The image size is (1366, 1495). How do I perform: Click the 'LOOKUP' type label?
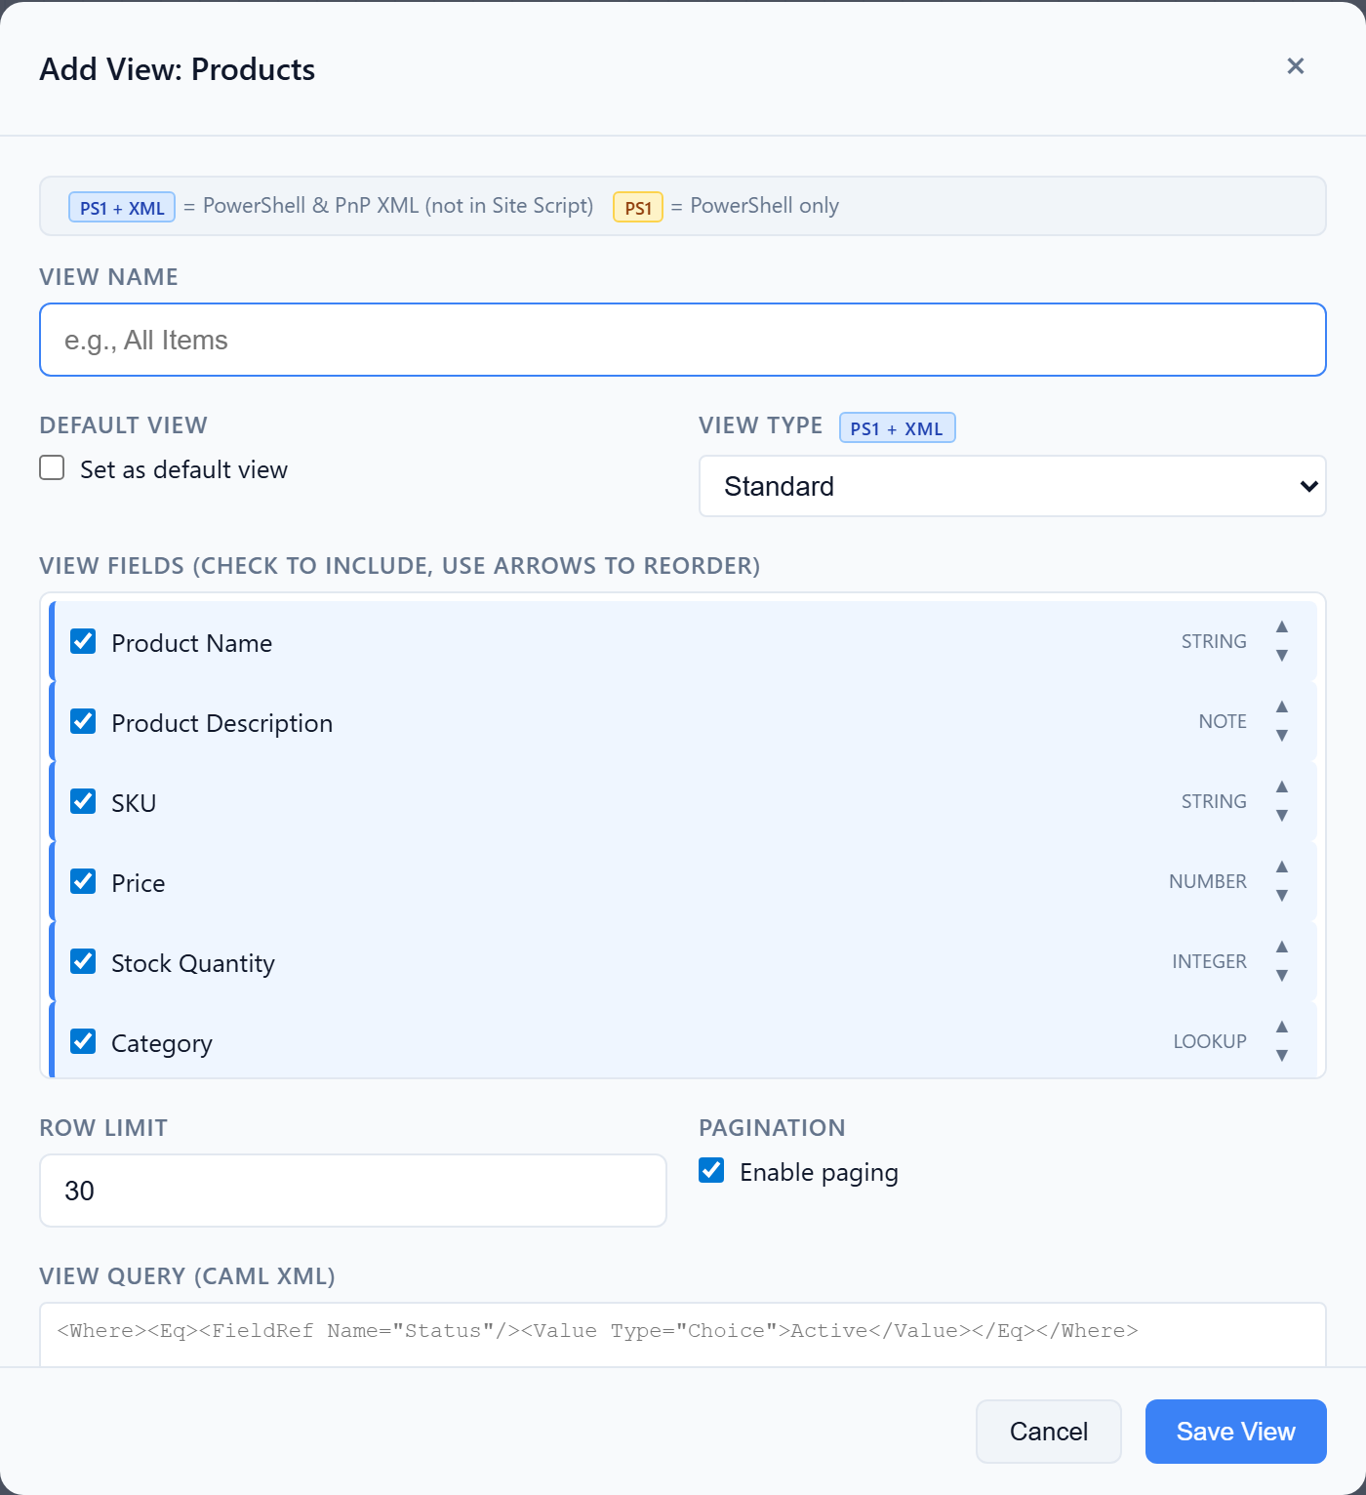[x=1210, y=1041]
